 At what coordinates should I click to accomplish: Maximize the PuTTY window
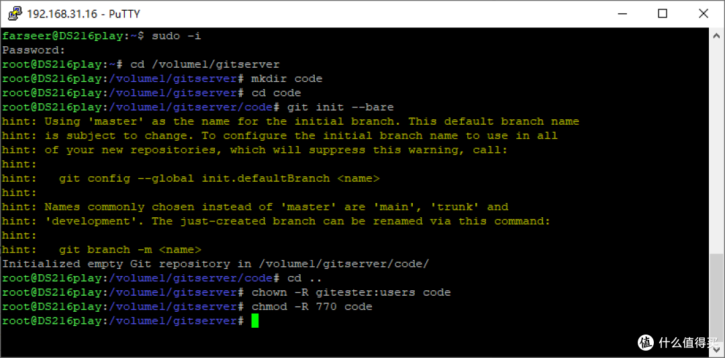663,13
